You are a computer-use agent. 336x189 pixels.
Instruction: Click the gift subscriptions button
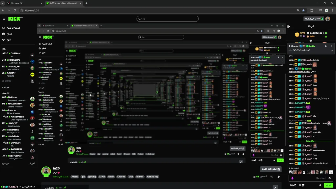[x=271, y=169]
